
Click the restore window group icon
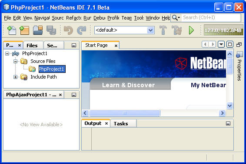(239, 45)
